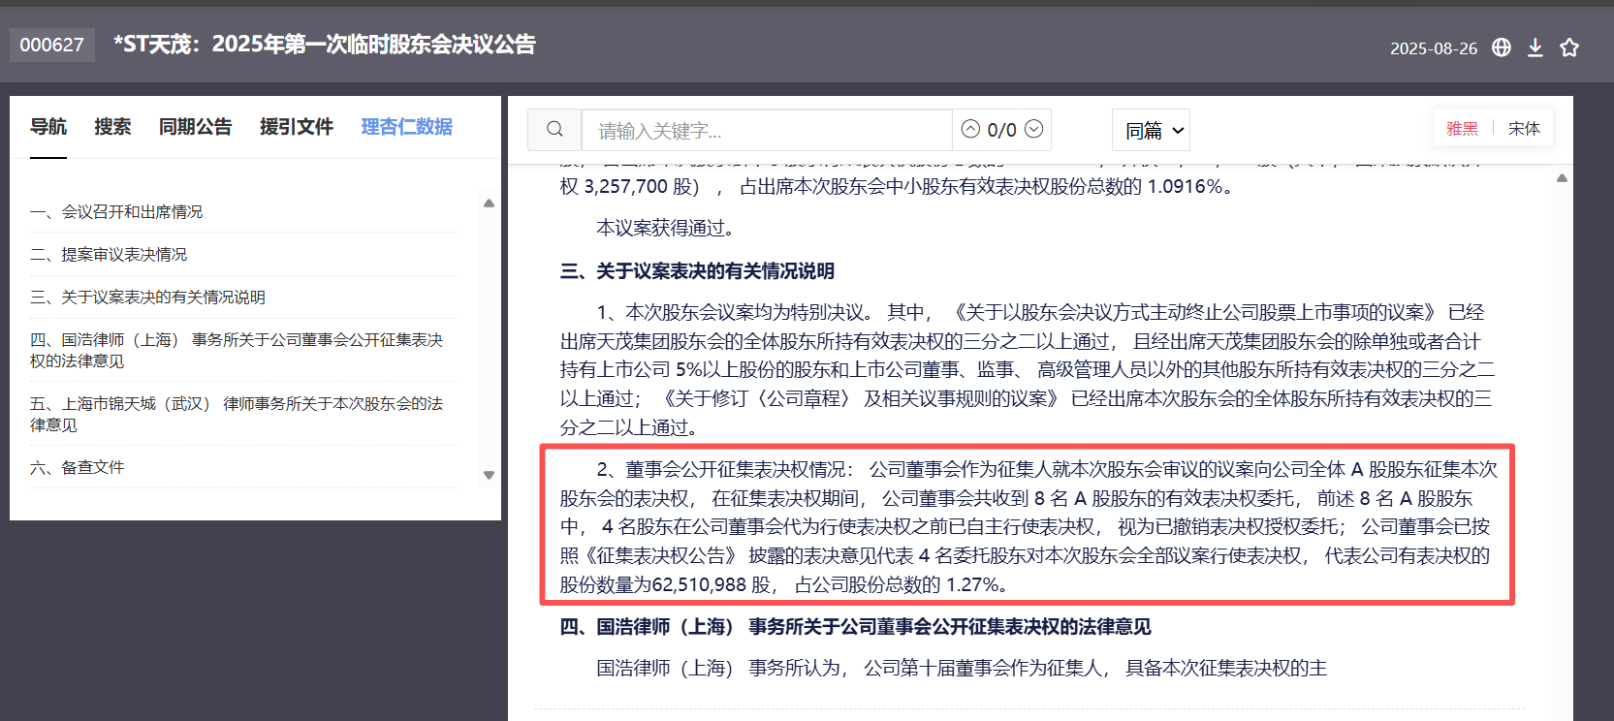Screen dimensions: 1614x721
Task: Go to previous search match
Action: pos(970,129)
